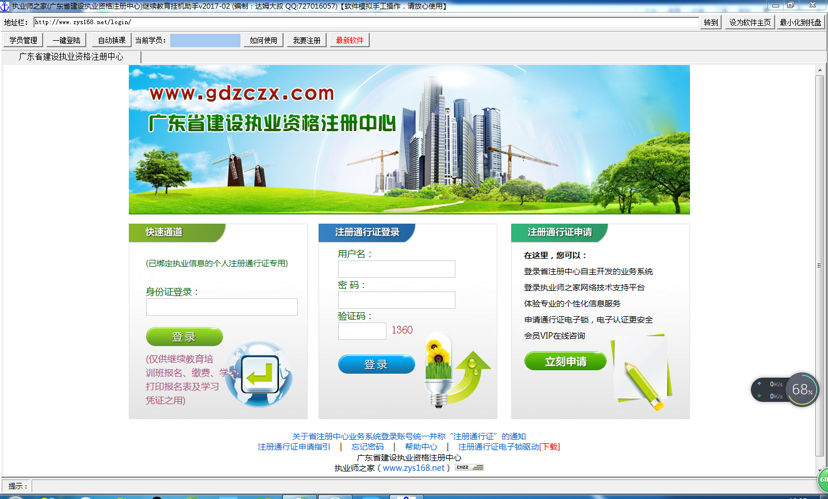Click the 自动换课 toolbar button
828x499 pixels.
112,40
